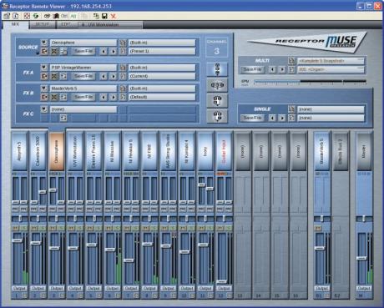This screenshot has height=308, width=384.
Task: Click the Ctrl key icon in top toolbar
Action: pos(64,16)
